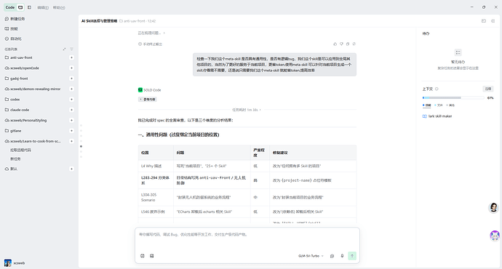Add task to 默认 with plus
502x269 pixels.
(71, 169)
